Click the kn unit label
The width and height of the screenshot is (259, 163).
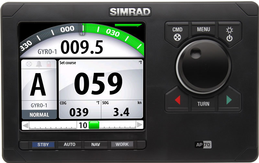point(140,103)
